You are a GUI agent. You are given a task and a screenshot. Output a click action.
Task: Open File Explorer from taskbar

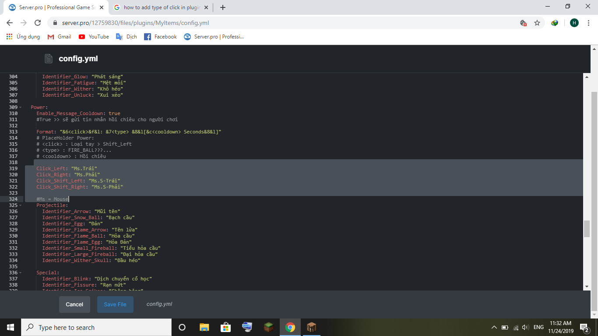click(204, 327)
